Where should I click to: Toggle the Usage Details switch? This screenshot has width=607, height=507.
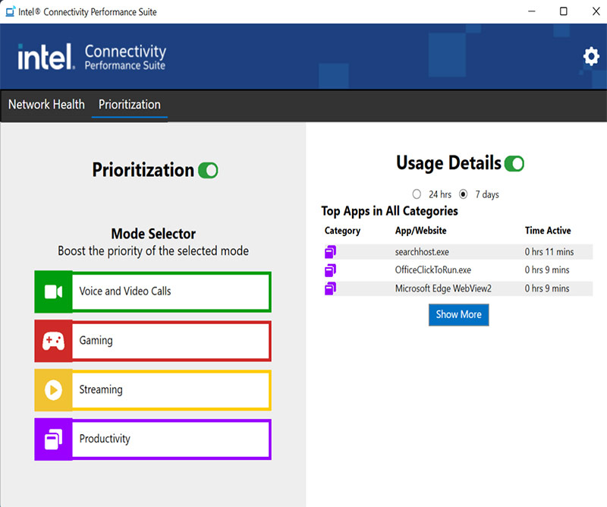[514, 163]
